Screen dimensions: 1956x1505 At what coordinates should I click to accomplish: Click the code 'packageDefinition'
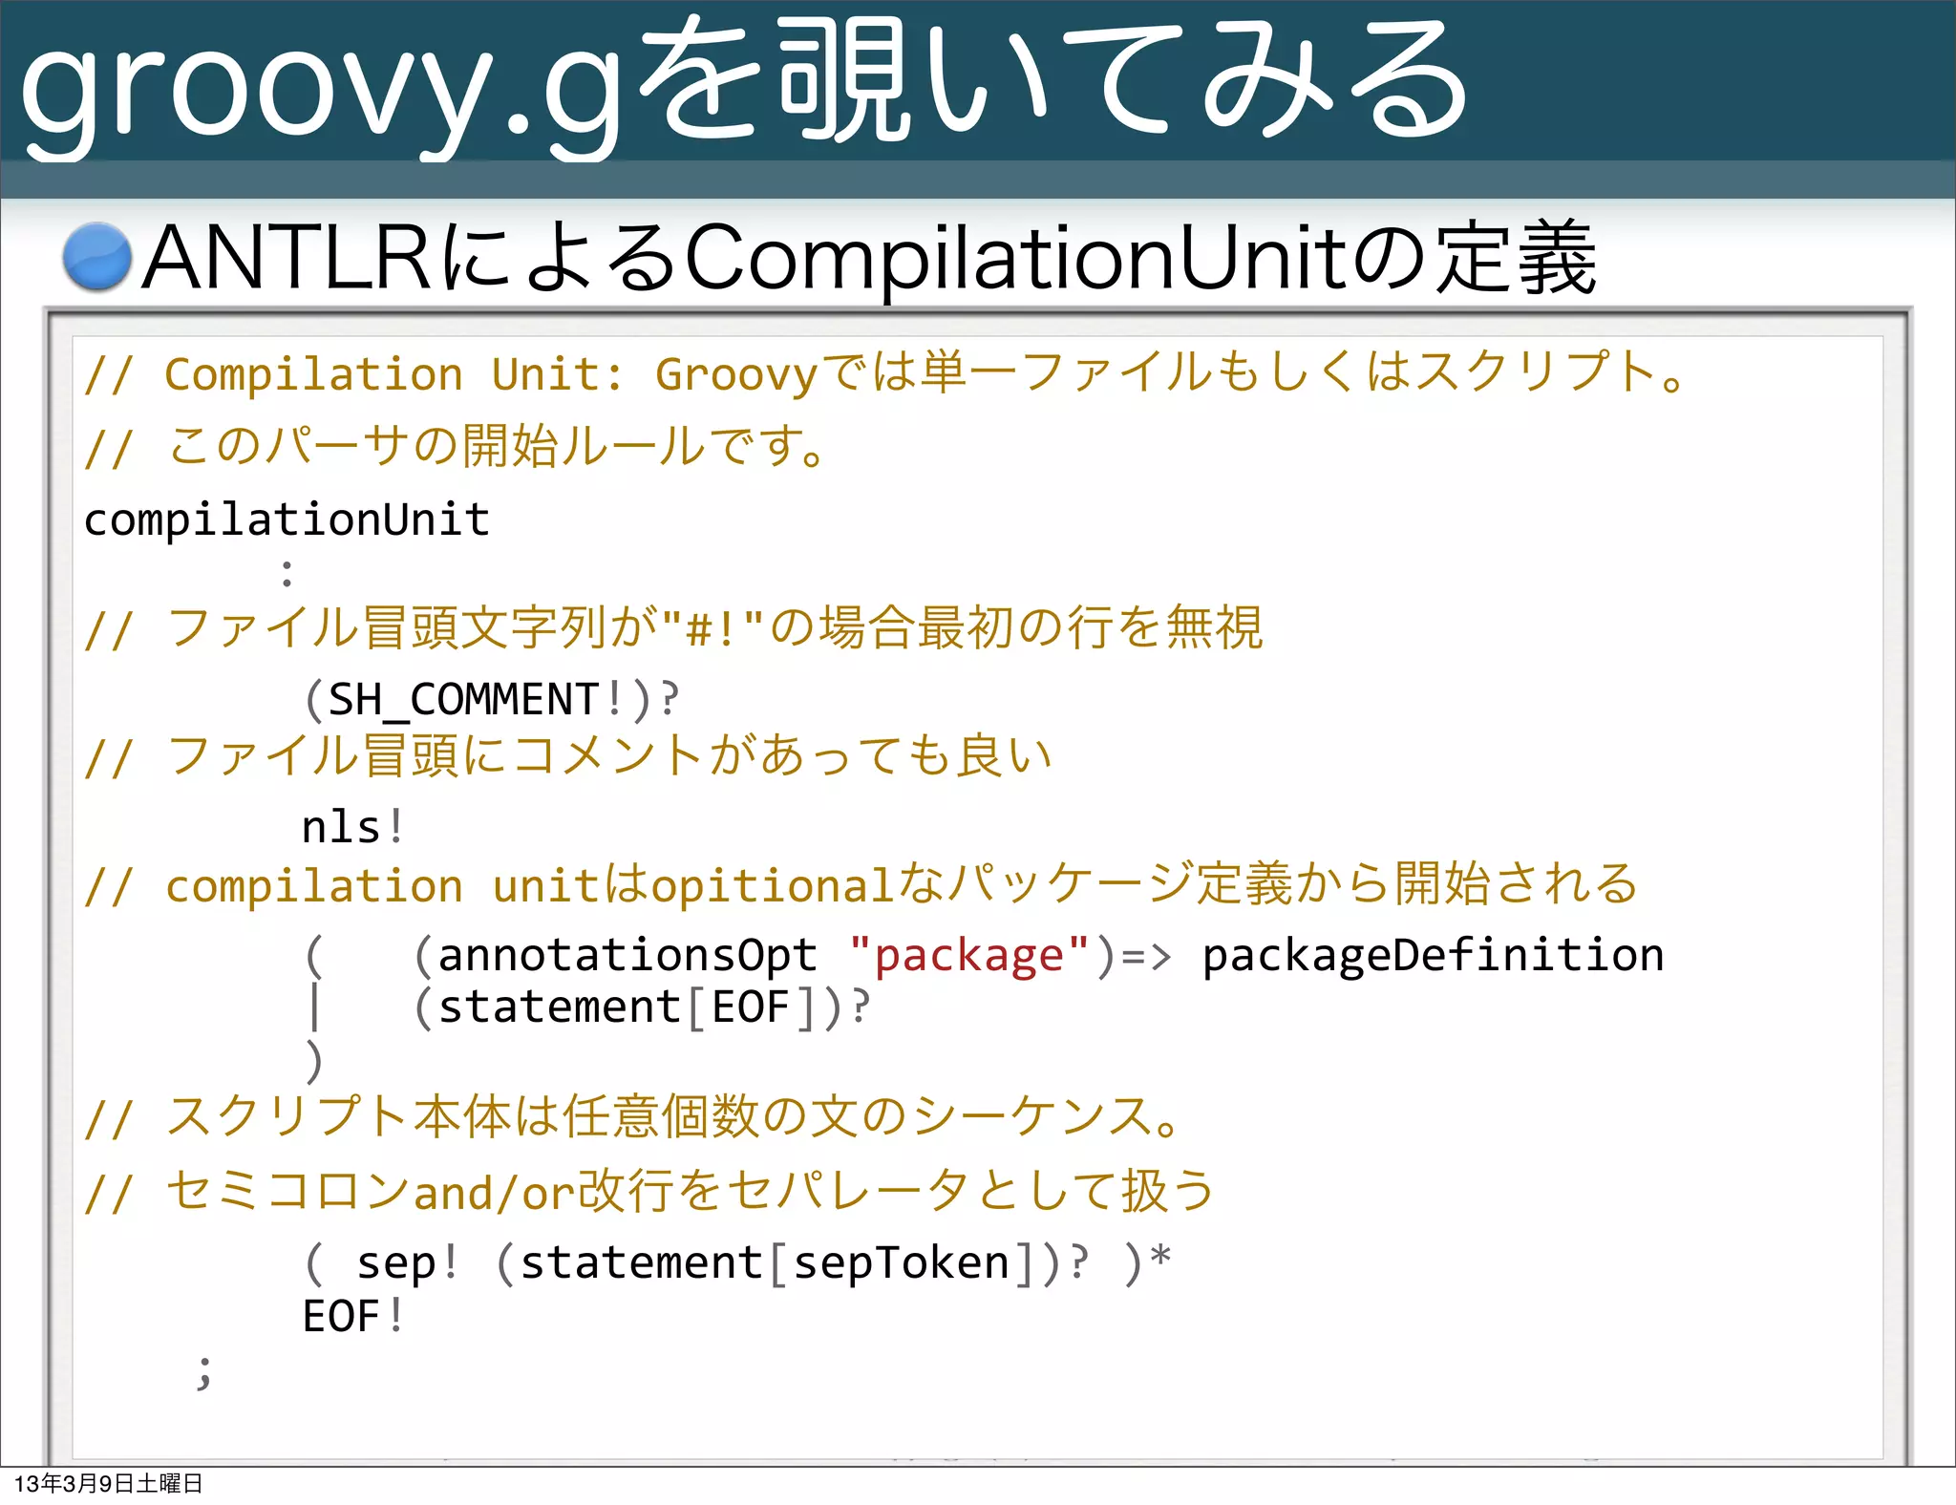pos(1433,955)
